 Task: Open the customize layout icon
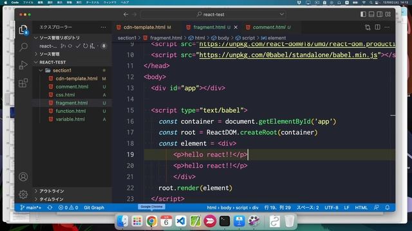coord(388,14)
